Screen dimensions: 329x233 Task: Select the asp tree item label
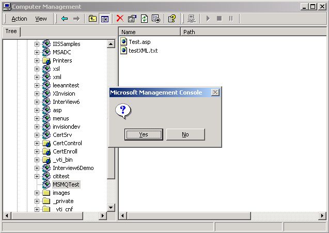click(57, 110)
